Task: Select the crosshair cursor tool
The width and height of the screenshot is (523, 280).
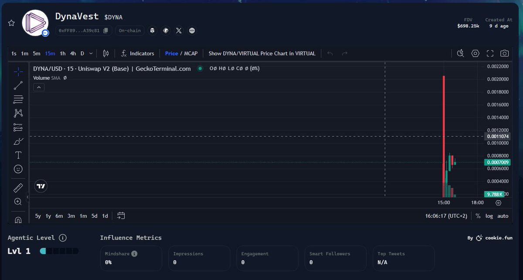Action: (18, 71)
